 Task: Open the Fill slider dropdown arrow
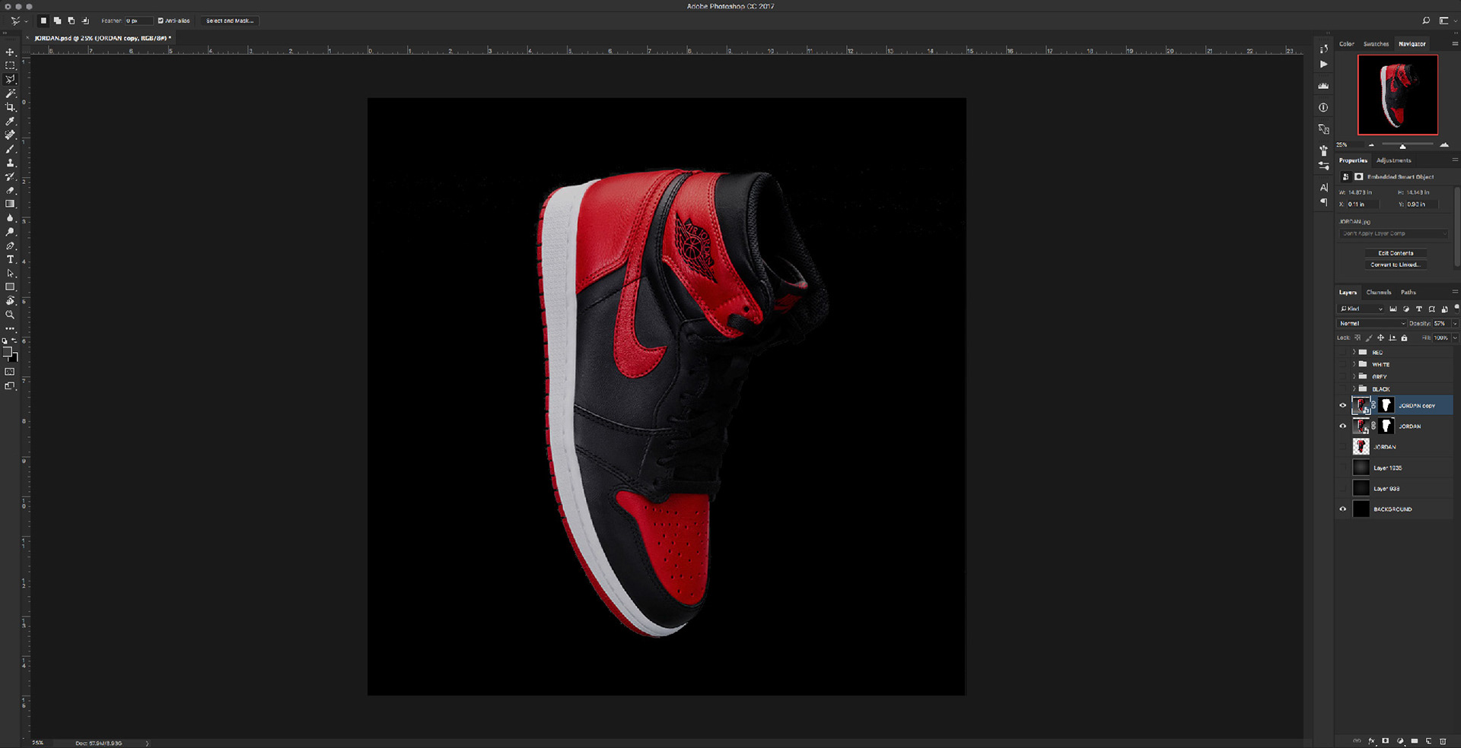point(1455,338)
